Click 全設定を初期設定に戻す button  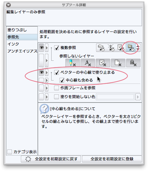click(x=51, y=159)
